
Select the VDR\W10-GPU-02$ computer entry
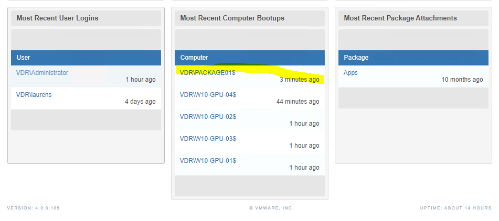pyautogui.click(x=208, y=117)
